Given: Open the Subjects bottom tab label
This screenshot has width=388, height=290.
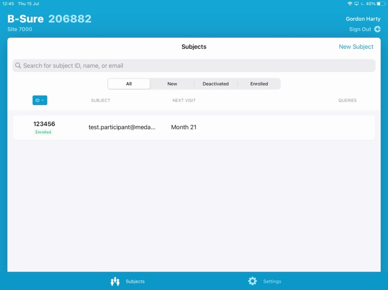Looking at the screenshot, I should [135, 281].
